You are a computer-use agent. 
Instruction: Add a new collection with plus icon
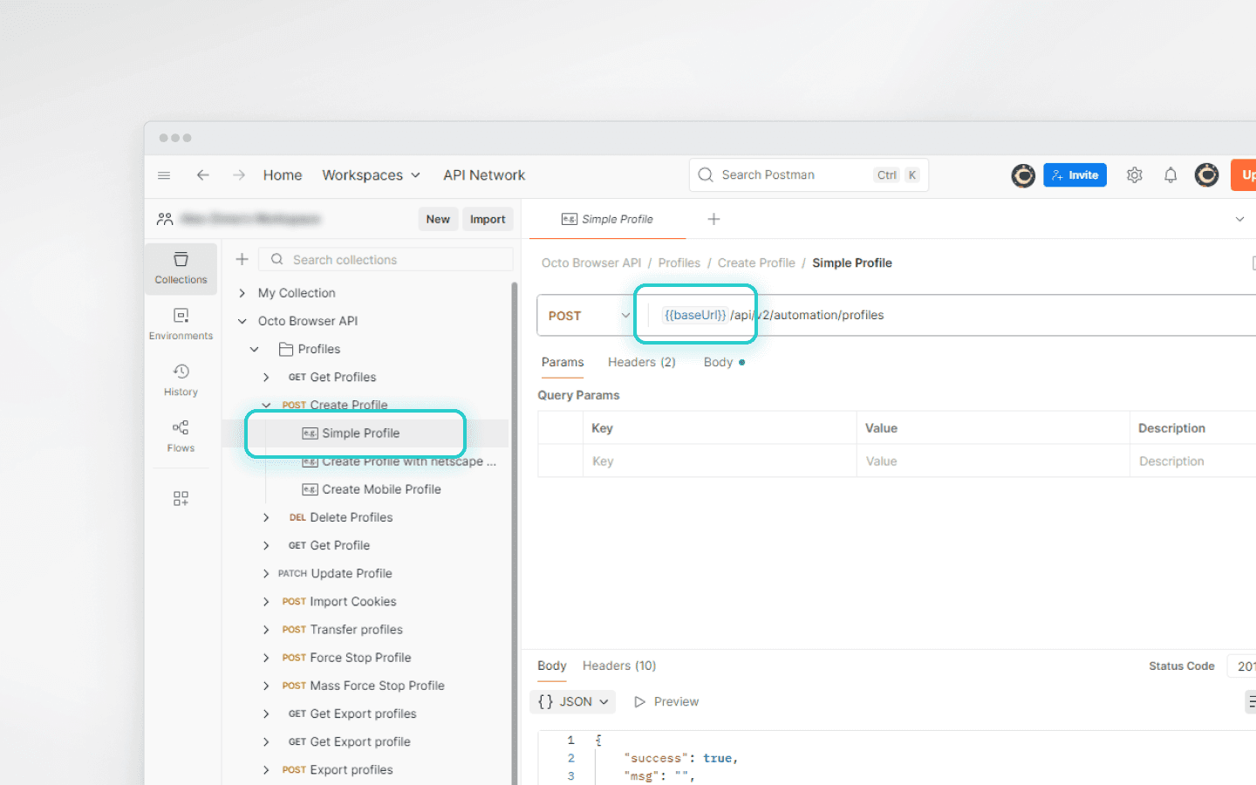(x=242, y=259)
